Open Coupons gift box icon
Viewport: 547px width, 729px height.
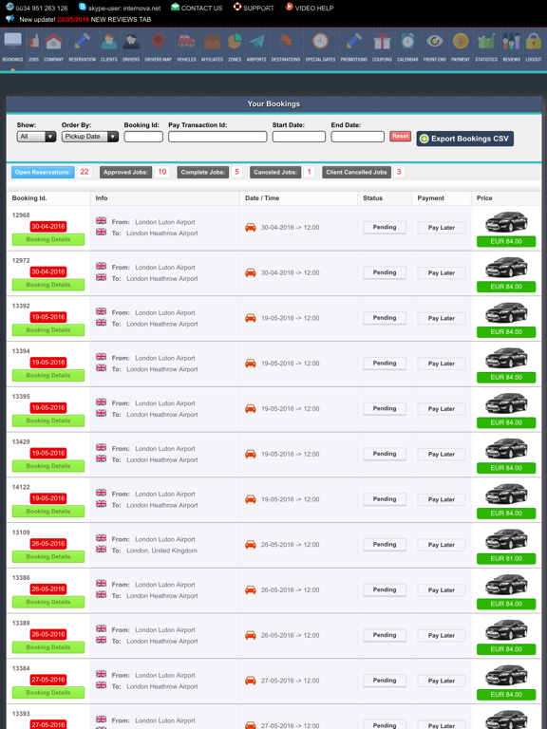click(382, 42)
